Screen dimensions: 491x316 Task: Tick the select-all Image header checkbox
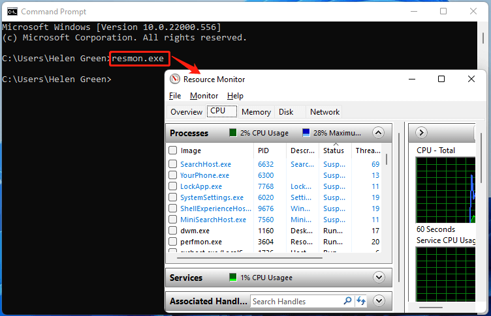coord(172,151)
